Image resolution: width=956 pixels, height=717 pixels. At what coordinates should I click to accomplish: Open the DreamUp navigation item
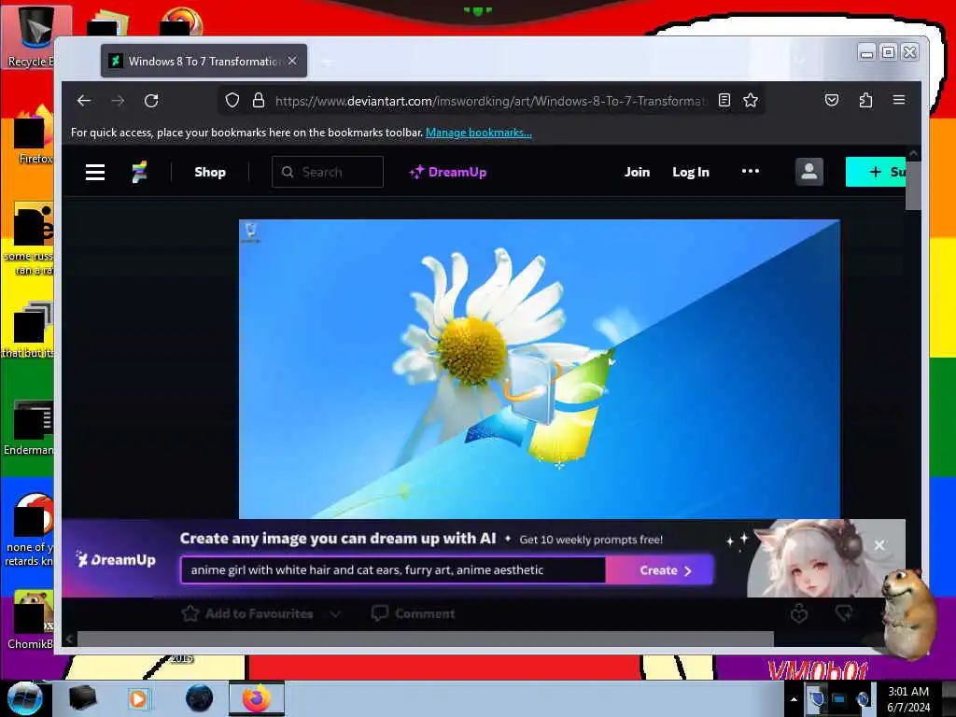[448, 172]
